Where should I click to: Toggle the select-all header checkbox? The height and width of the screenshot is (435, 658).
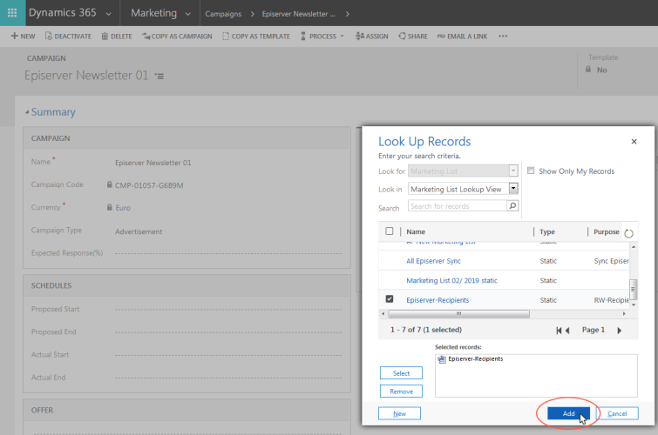(x=389, y=231)
